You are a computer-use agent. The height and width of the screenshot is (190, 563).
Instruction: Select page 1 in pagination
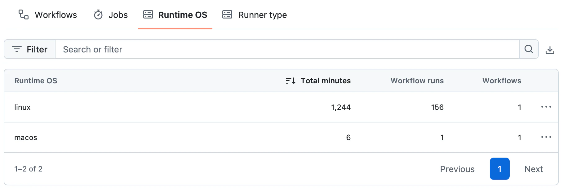(499, 169)
